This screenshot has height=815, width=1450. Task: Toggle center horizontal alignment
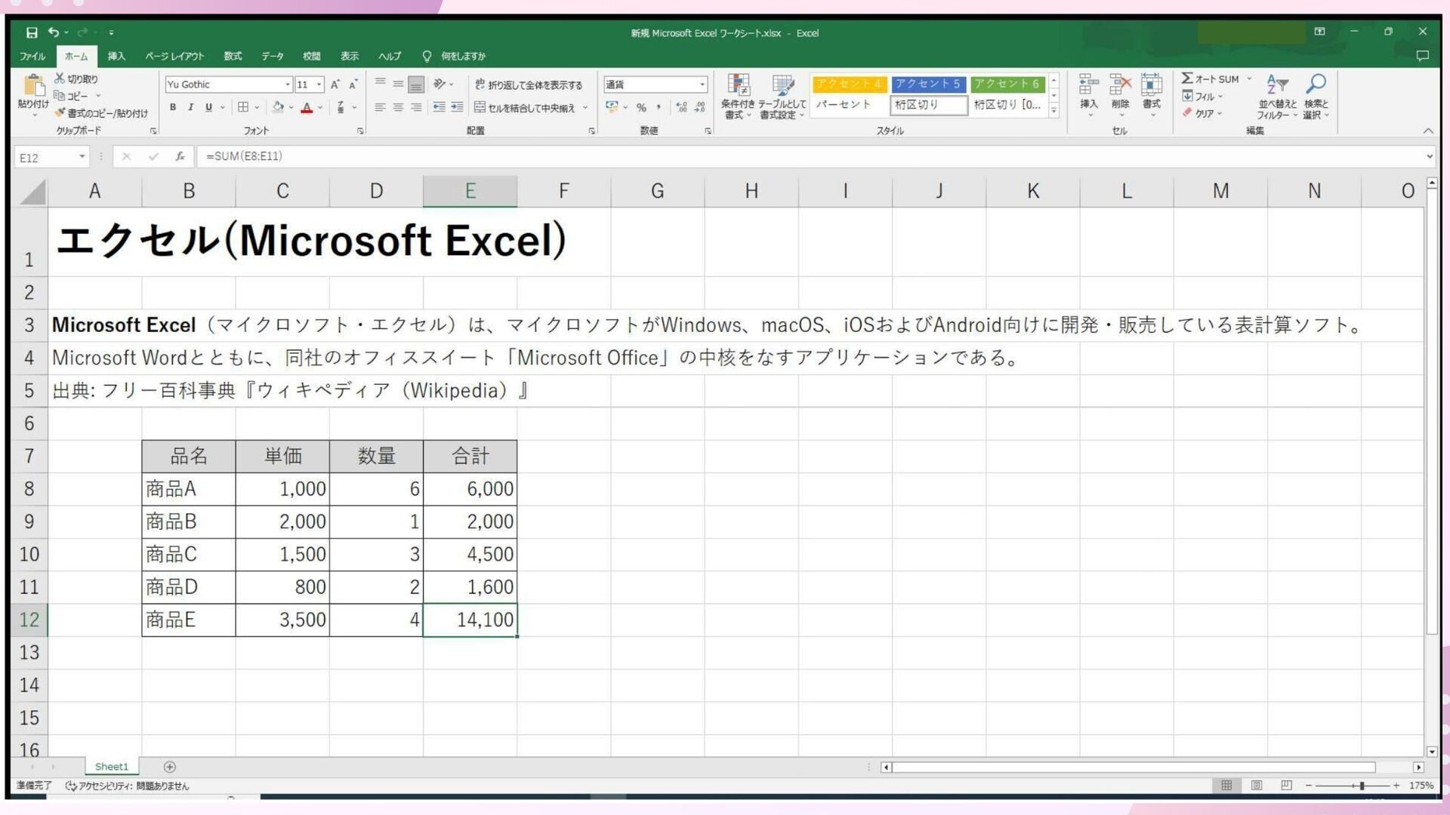(x=398, y=107)
